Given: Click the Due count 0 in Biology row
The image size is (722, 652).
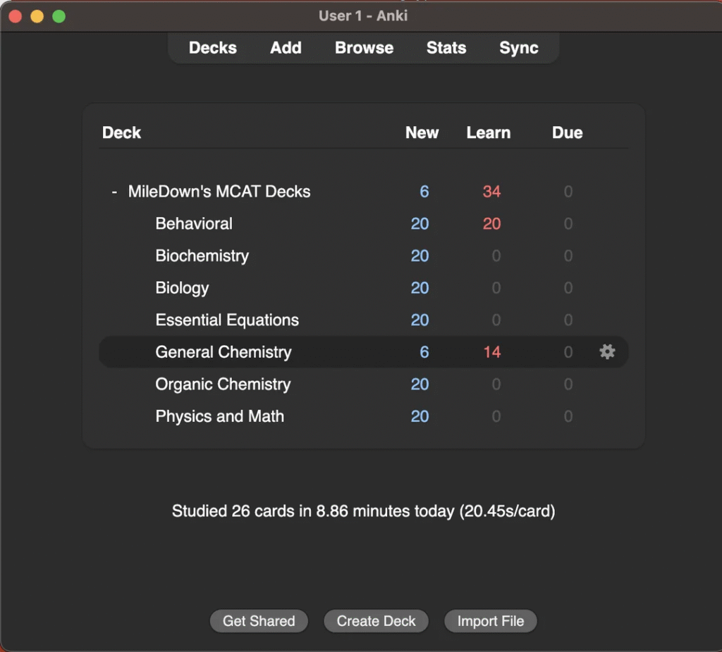Looking at the screenshot, I should pos(568,288).
